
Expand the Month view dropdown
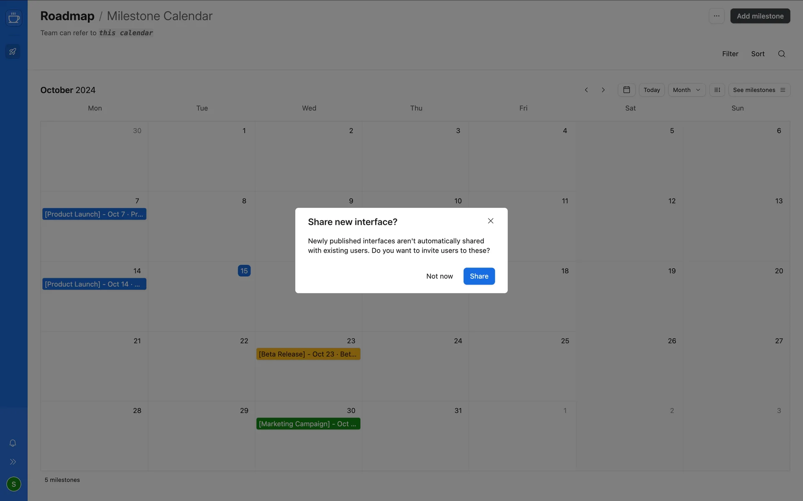[686, 90]
